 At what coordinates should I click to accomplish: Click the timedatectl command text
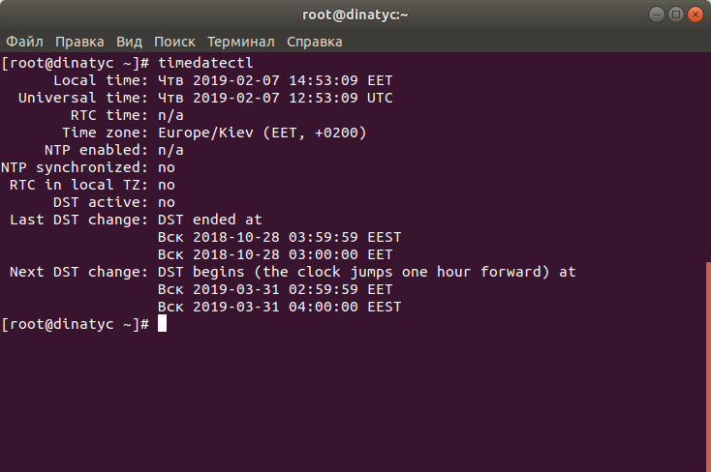click(205, 63)
